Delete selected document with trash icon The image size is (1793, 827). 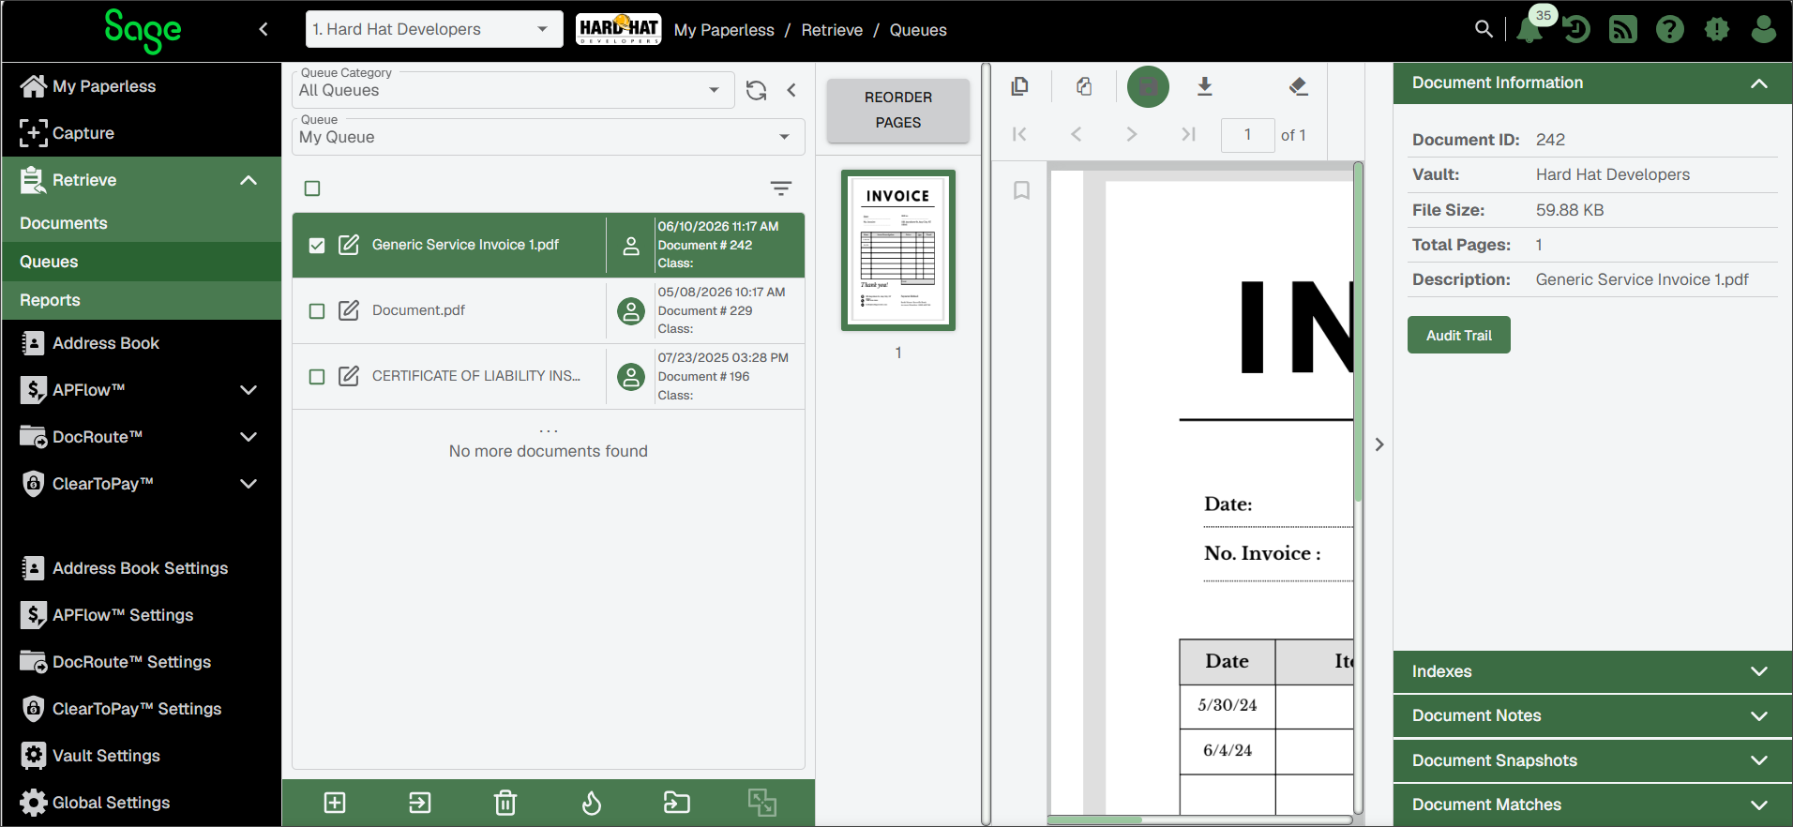tap(505, 803)
